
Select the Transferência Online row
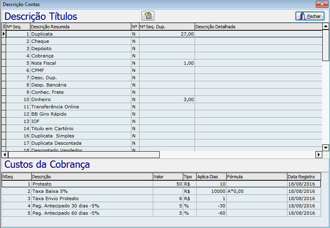point(164,107)
